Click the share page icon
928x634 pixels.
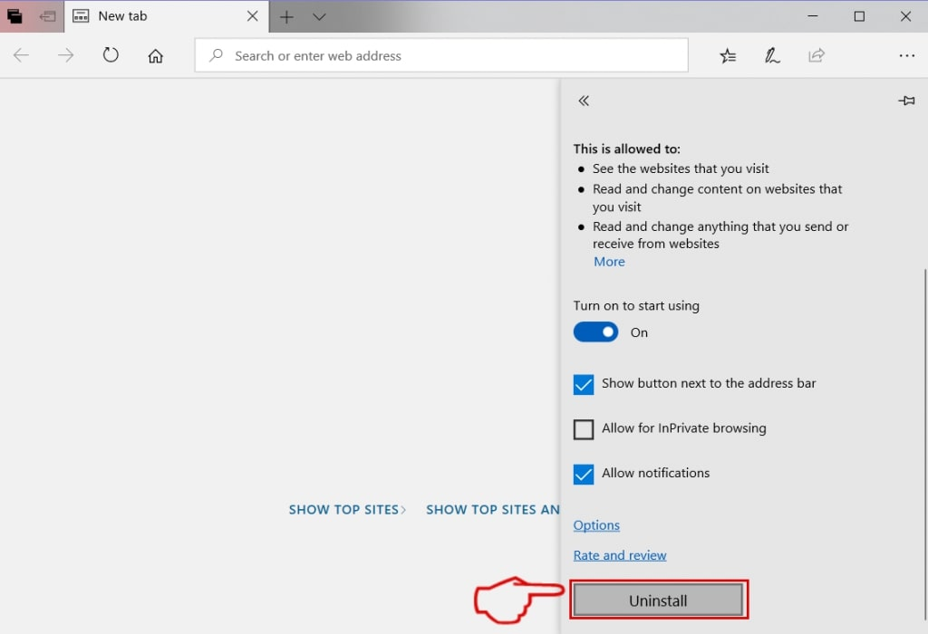(817, 55)
